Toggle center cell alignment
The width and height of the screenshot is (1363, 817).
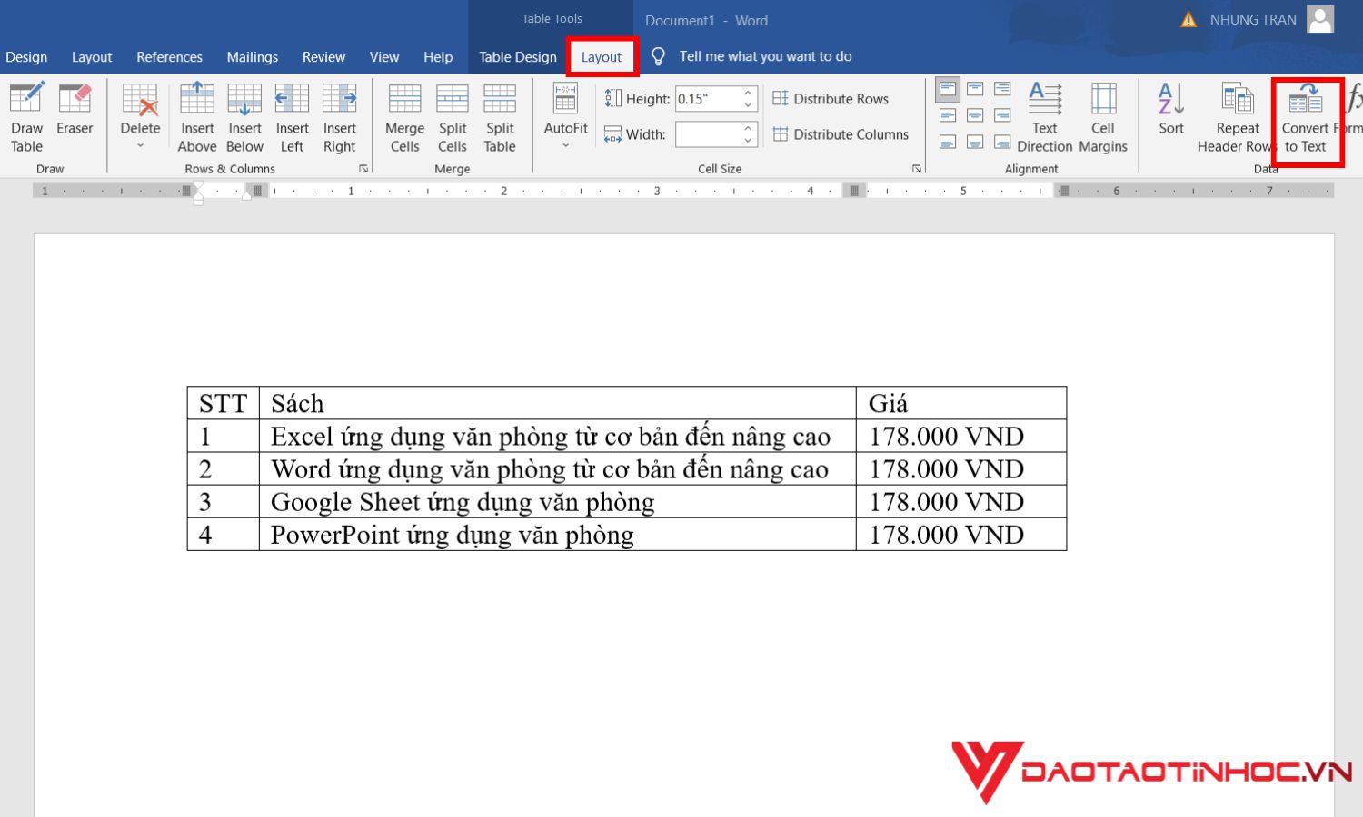(975, 115)
